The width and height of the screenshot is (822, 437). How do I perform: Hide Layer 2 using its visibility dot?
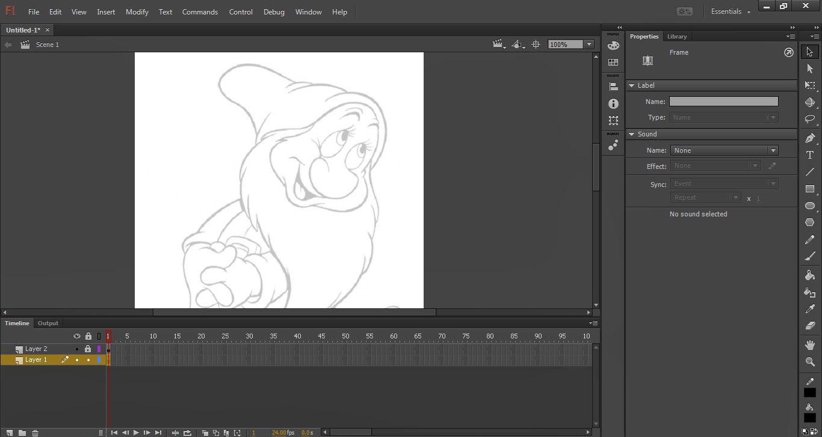pyautogui.click(x=77, y=349)
